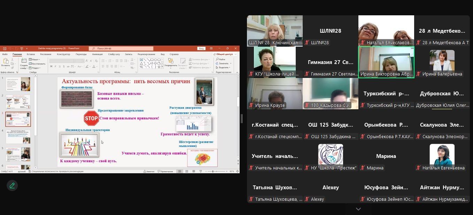Click the Find (Найти) search icon

(221, 59)
